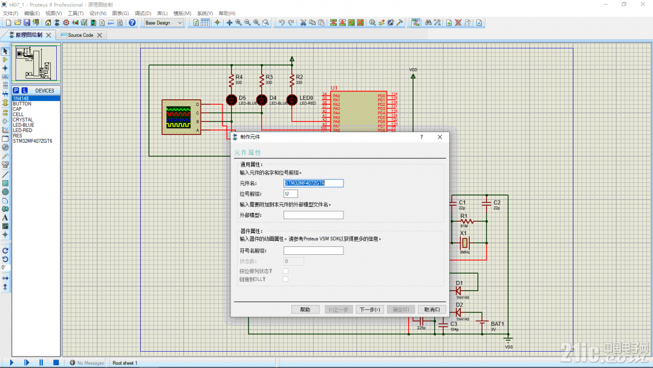Open the 库(L) menu

click(162, 13)
